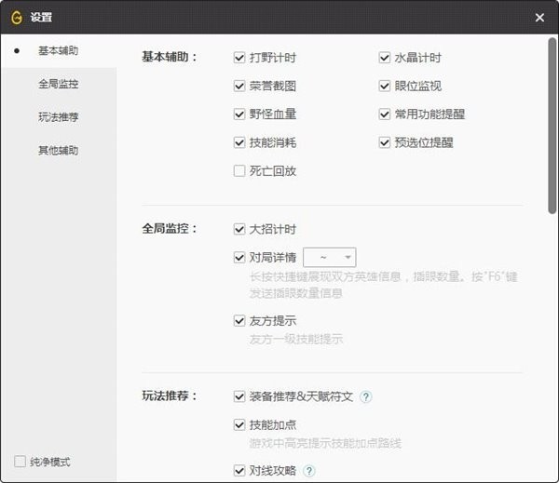Click help icon beside 装备推荐&天赋符文
Image resolution: width=559 pixels, height=483 pixels.
(x=366, y=396)
